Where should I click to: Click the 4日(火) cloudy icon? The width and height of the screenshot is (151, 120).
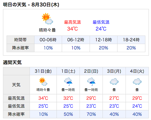pyautogui.click(x=137, y=82)
